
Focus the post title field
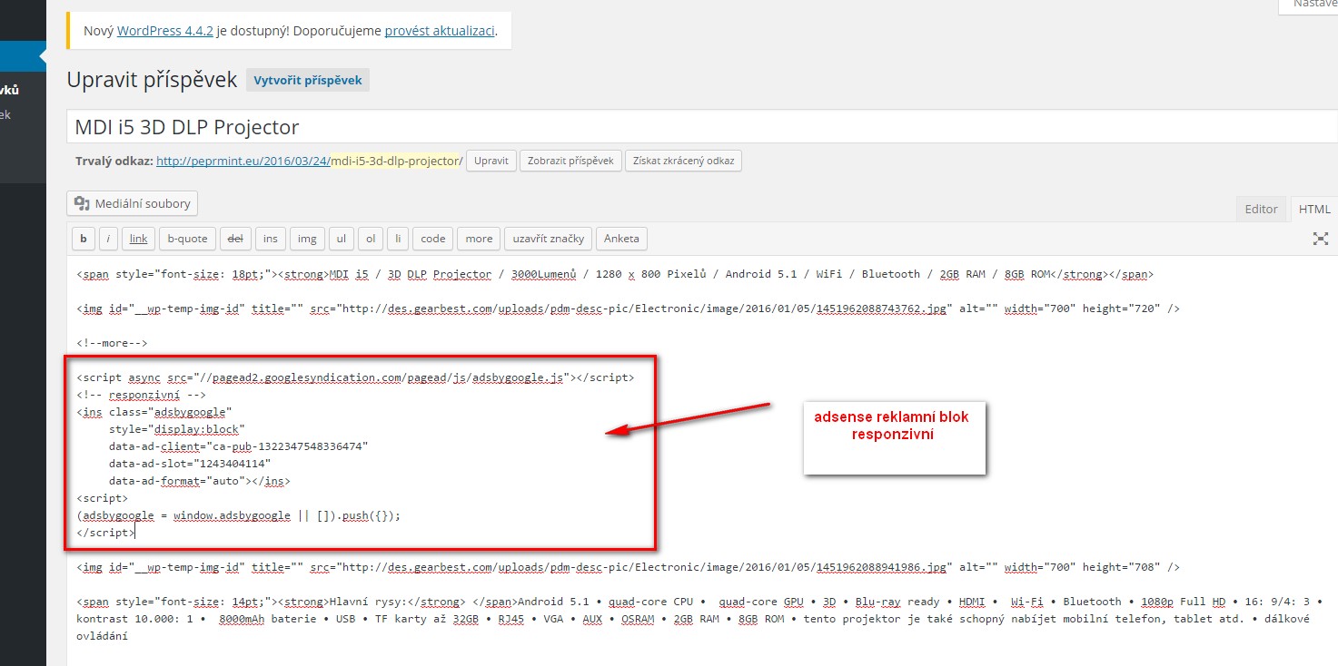tap(702, 127)
